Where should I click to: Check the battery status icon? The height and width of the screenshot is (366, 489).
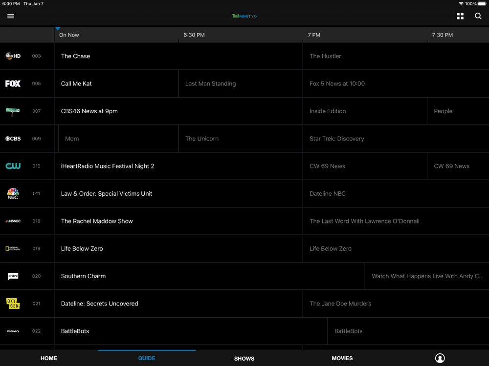(482, 4)
